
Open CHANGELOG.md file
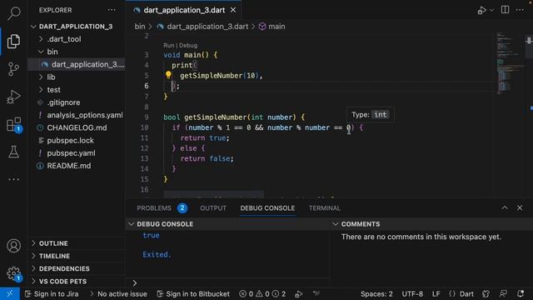click(77, 127)
